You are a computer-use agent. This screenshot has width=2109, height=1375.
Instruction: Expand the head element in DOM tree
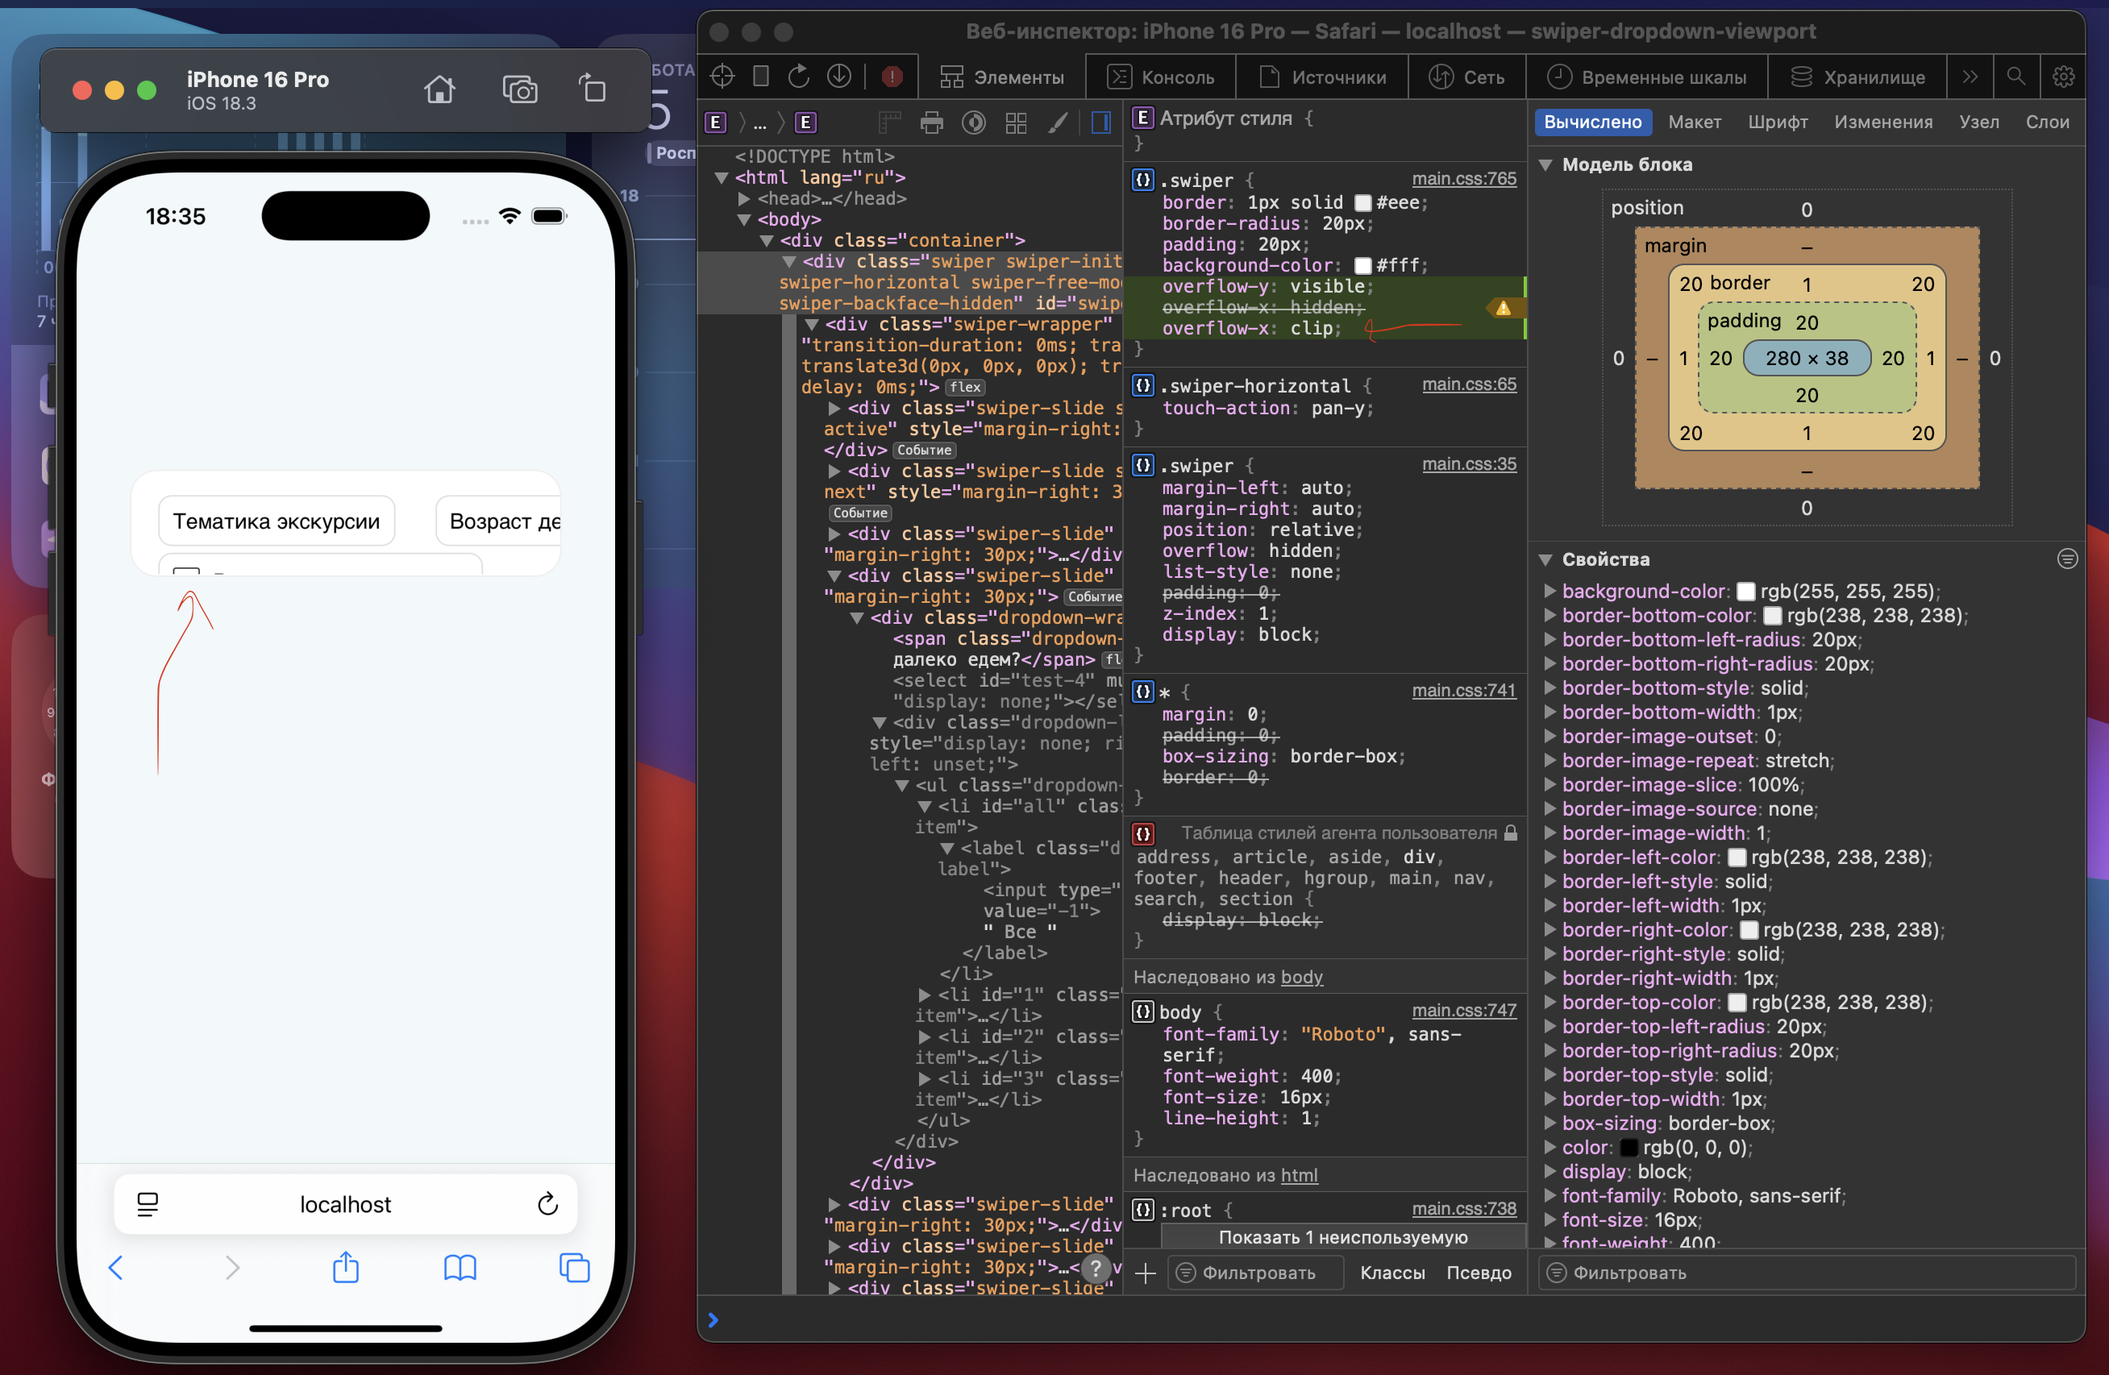(x=745, y=198)
